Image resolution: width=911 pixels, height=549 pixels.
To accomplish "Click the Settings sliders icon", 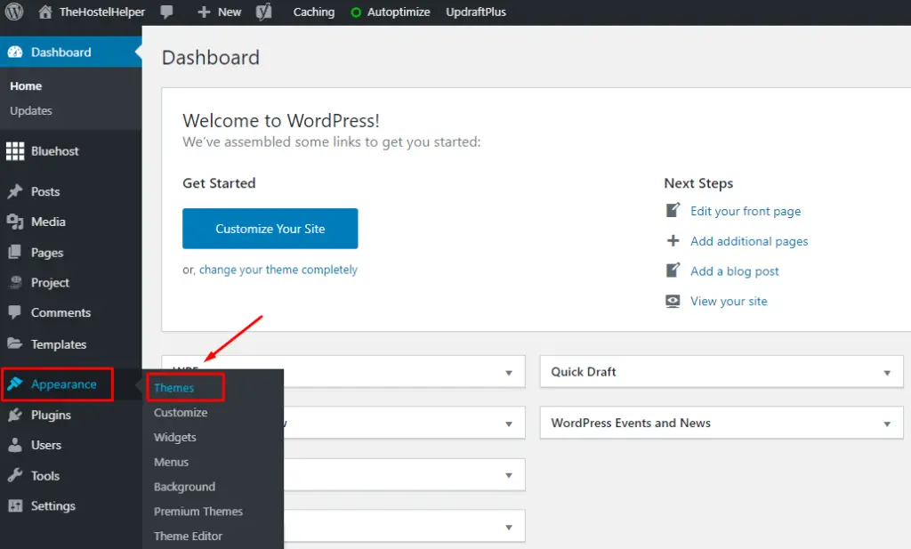I will (x=15, y=506).
